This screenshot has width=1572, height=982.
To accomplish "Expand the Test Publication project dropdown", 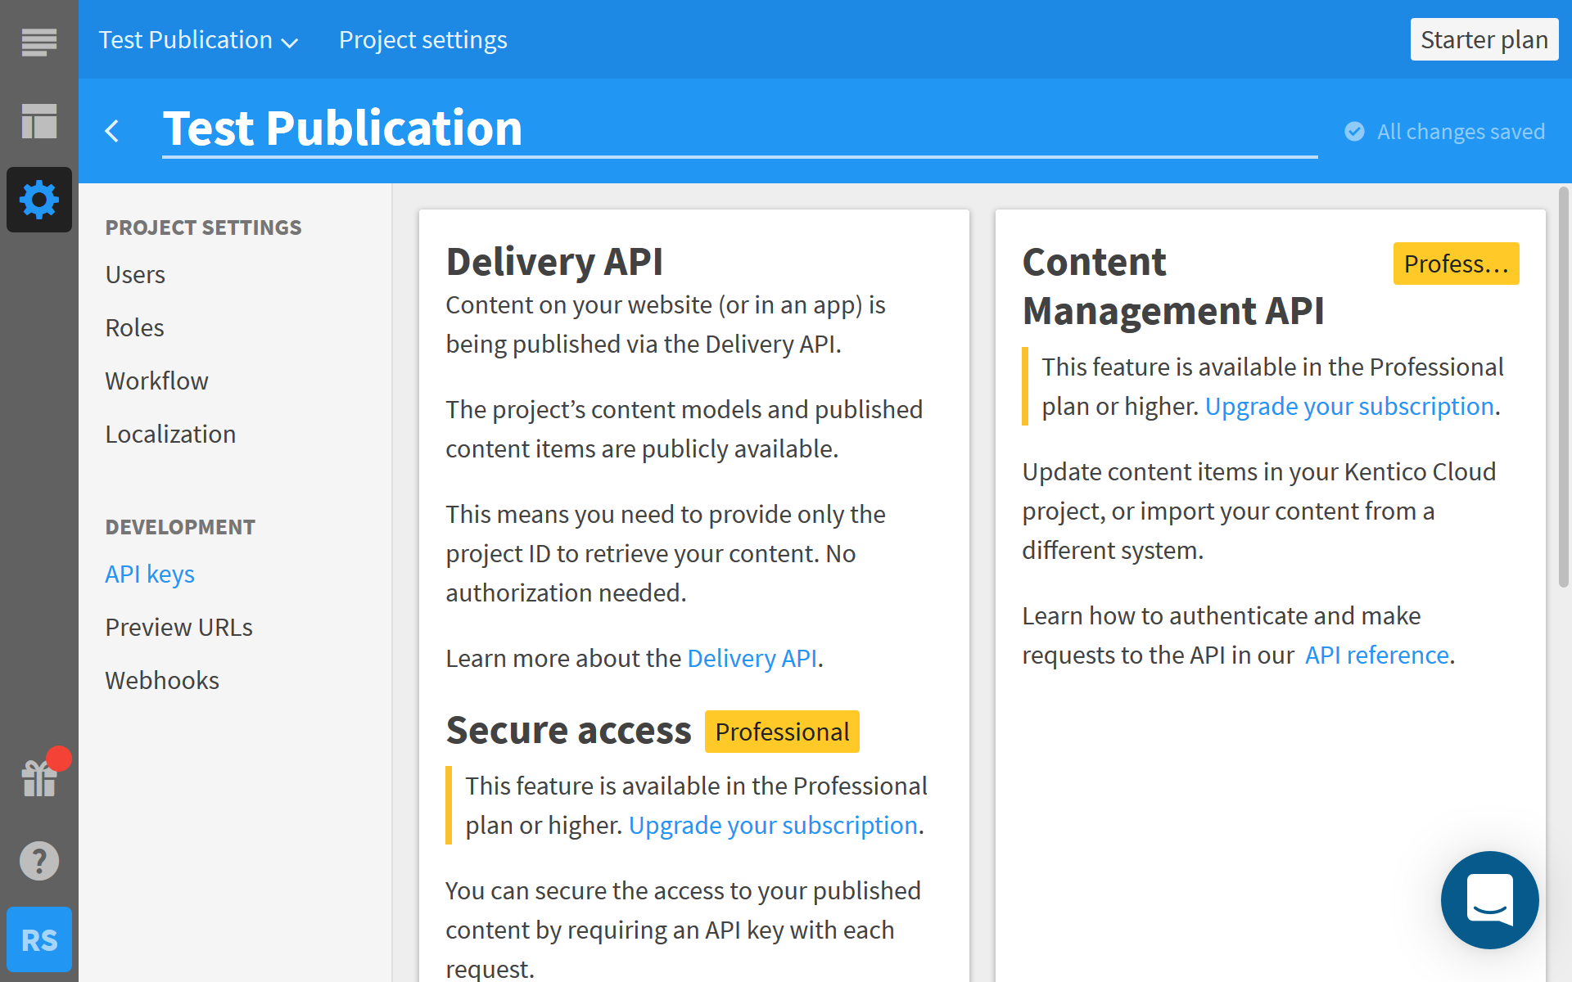I will point(198,40).
